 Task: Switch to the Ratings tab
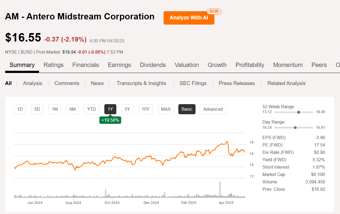(x=54, y=65)
